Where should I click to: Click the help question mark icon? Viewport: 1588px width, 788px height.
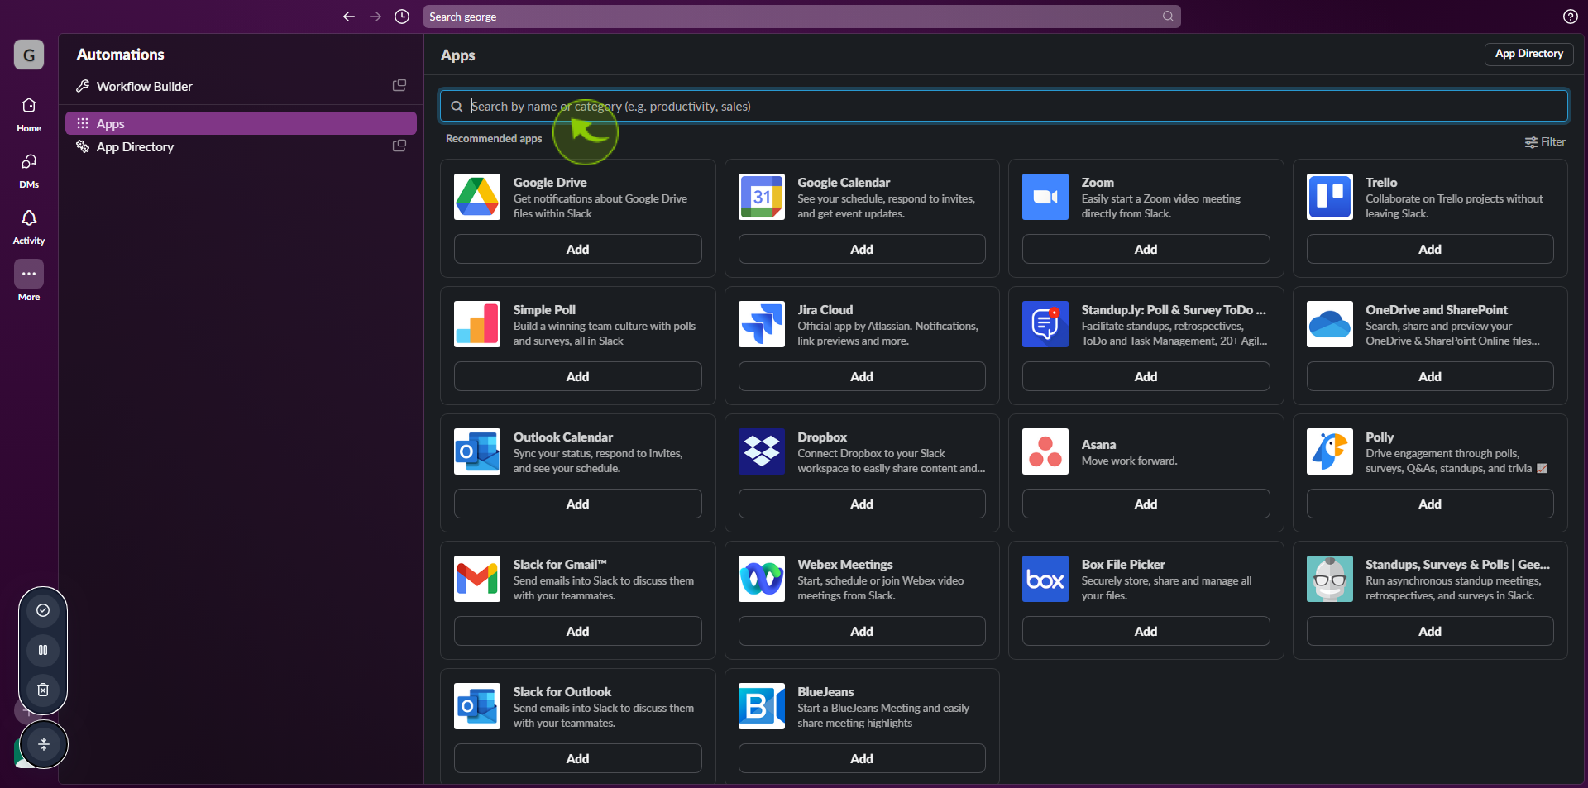click(x=1570, y=17)
